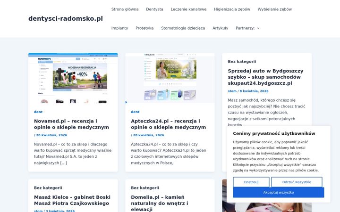
Task: Open Artykuły menu item
Action: pos(221,28)
